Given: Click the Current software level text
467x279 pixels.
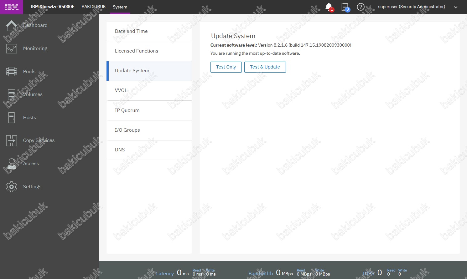Looking at the screenshot, I should 281,45.
